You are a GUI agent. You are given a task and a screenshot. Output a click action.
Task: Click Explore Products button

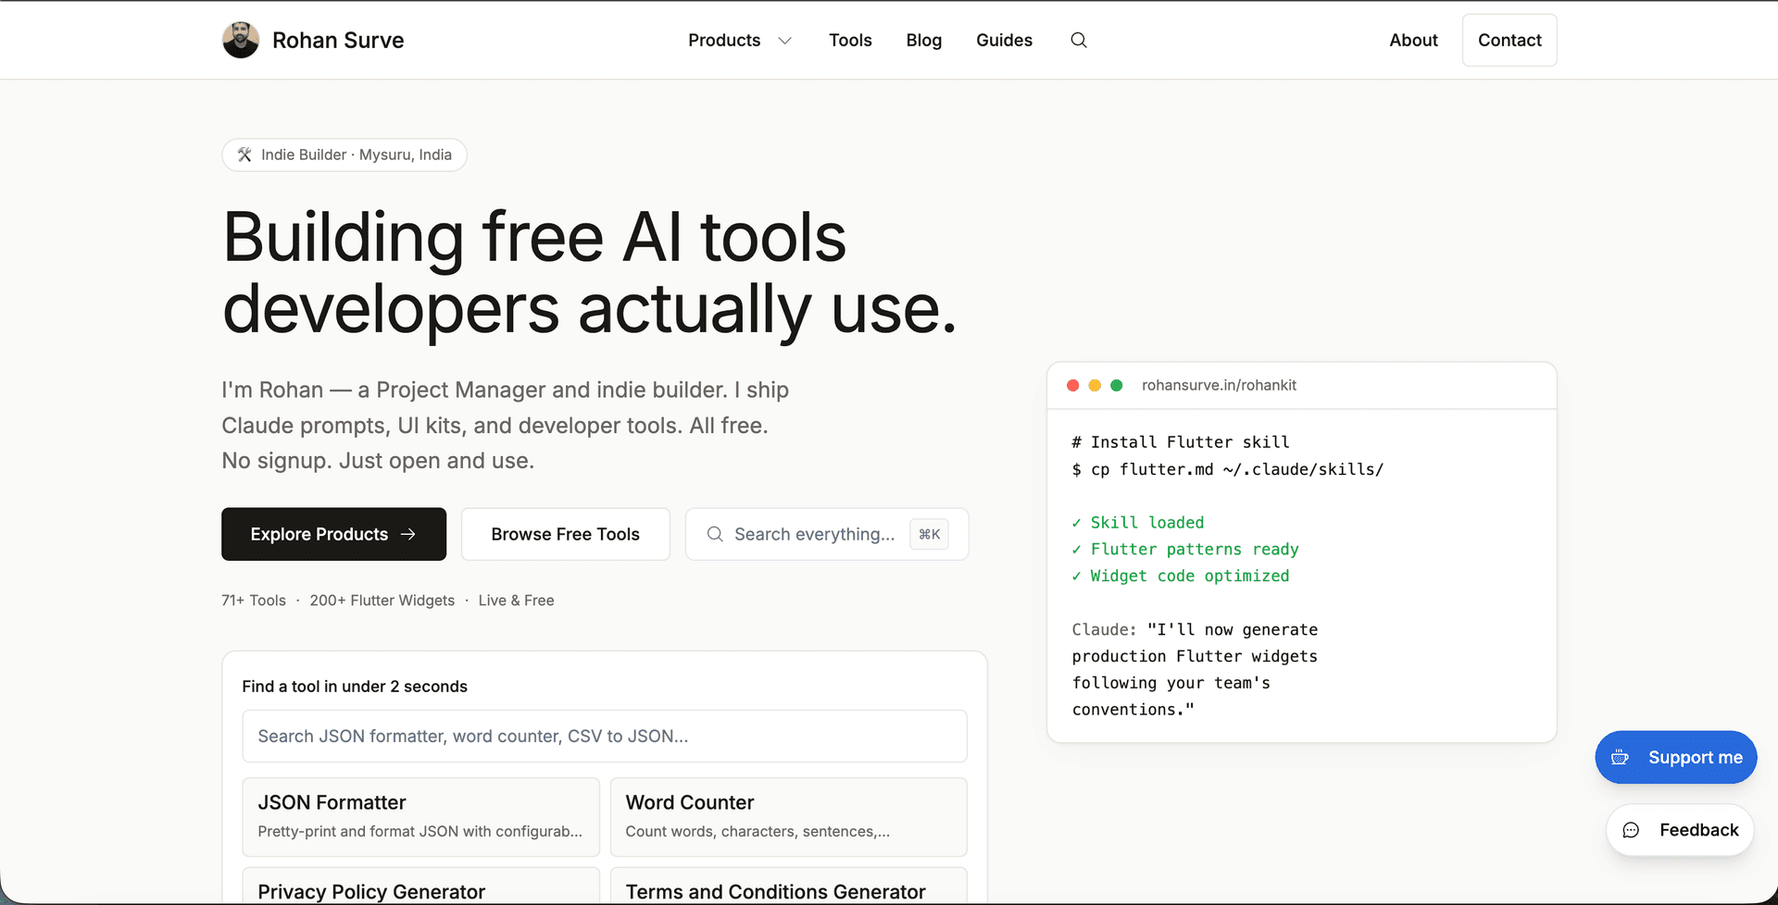pos(333,534)
